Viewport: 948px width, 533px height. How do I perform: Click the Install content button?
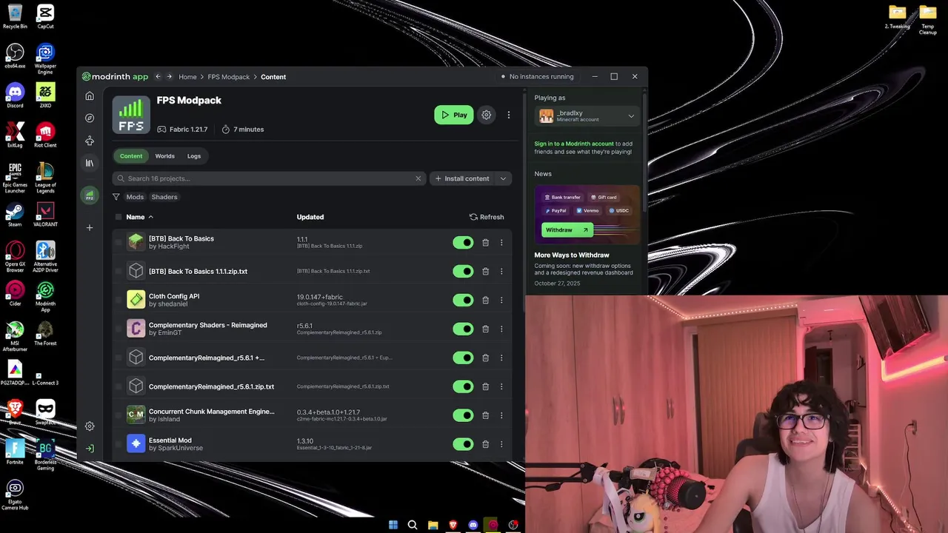[x=462, y=178]
